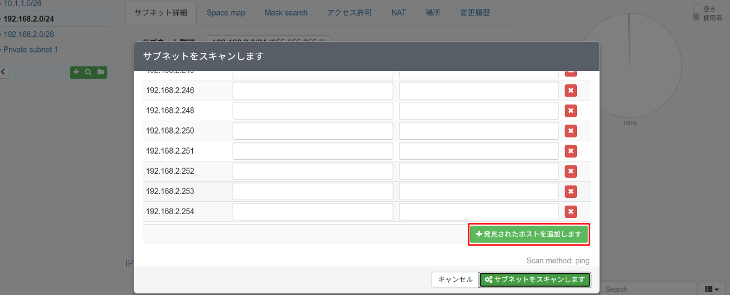The image size is (730, 295).
Task: Click the キャンセル button
Action: (x=455, y=279)
